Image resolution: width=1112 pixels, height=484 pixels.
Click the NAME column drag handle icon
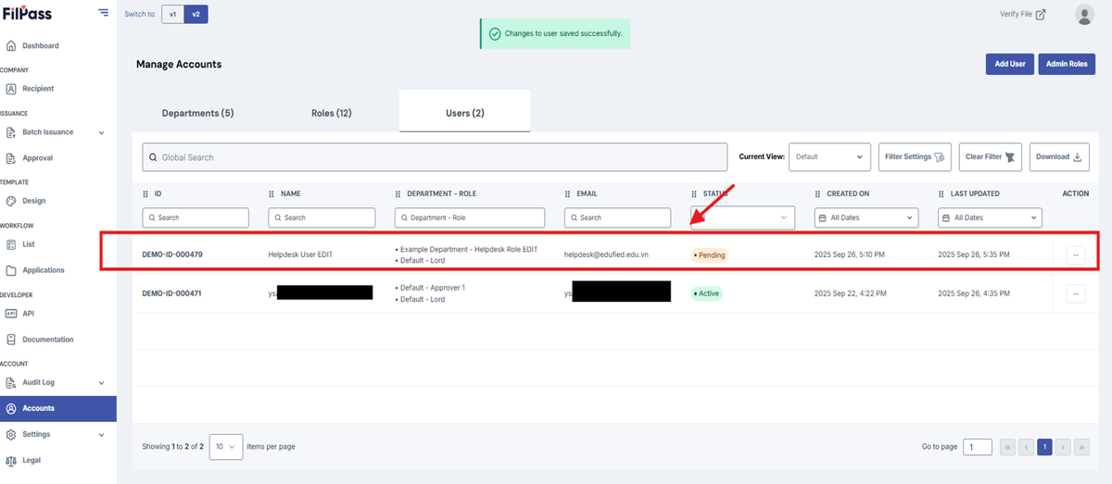tap(272, 194)
